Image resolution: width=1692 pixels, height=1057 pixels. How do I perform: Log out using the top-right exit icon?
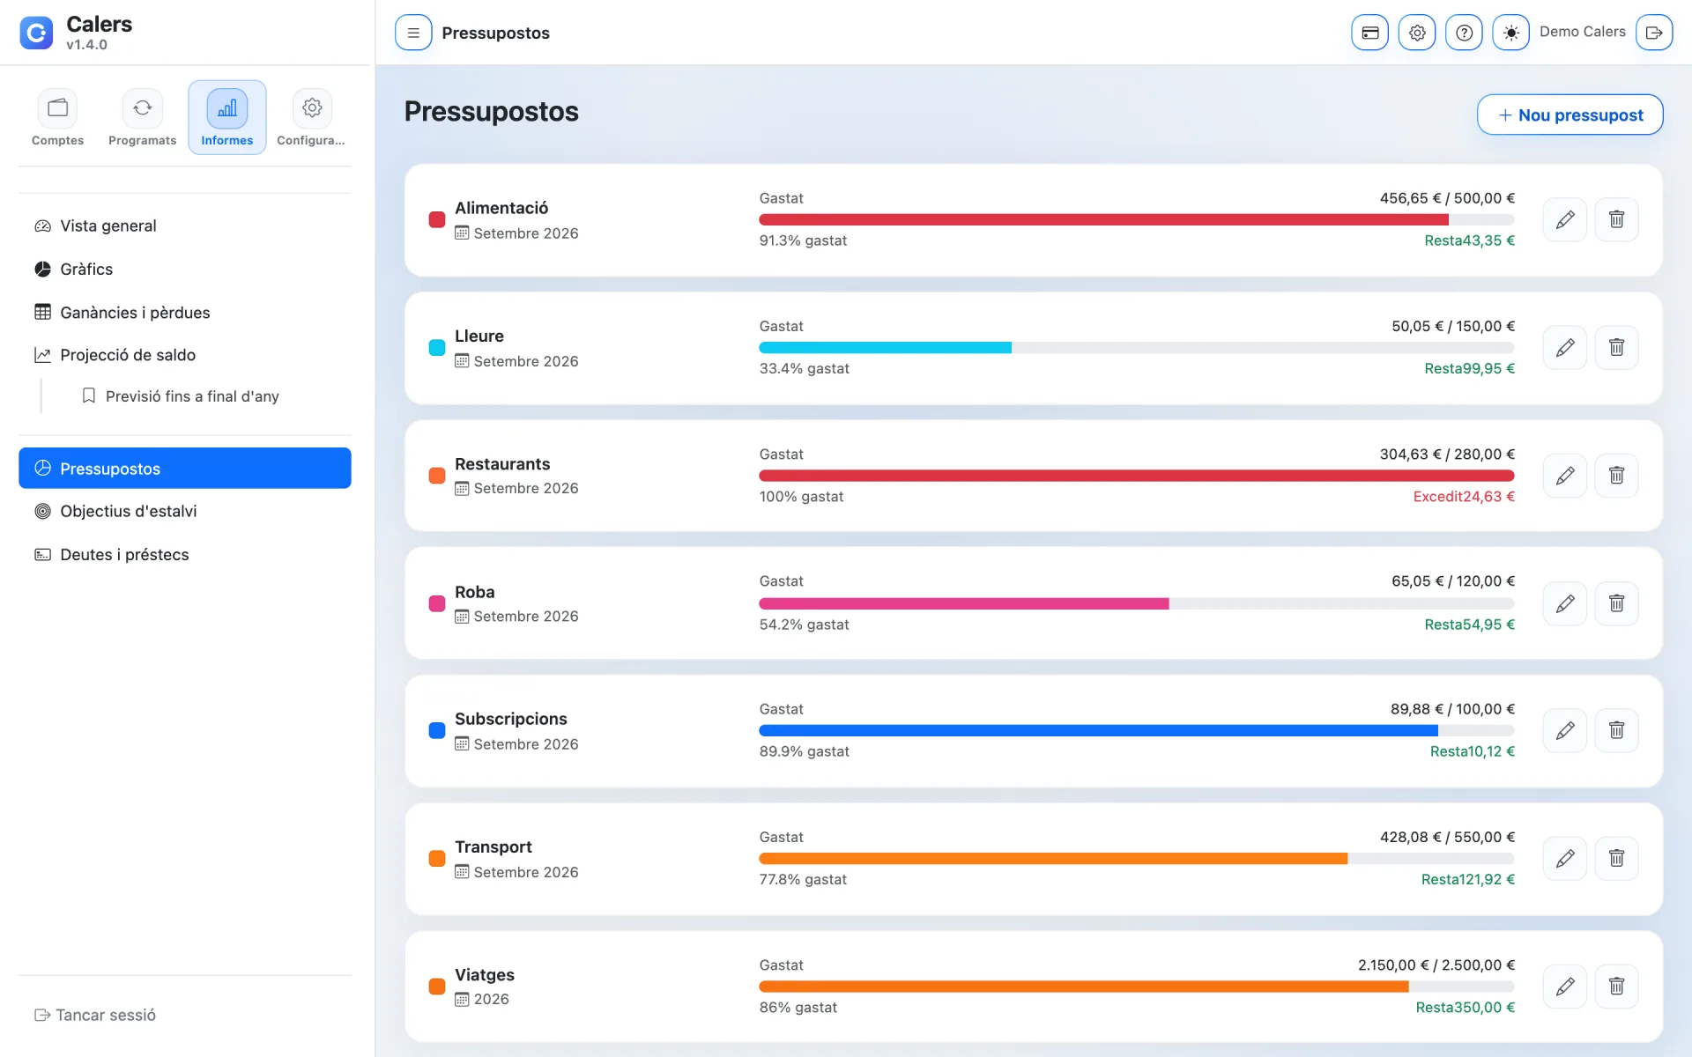(x=1654, y=33)
